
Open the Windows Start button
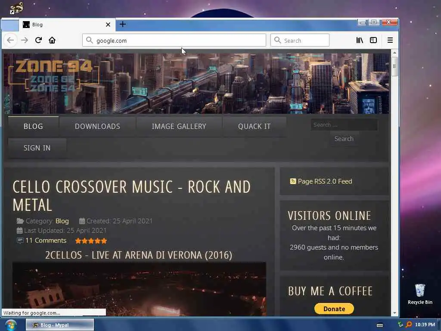11,325
